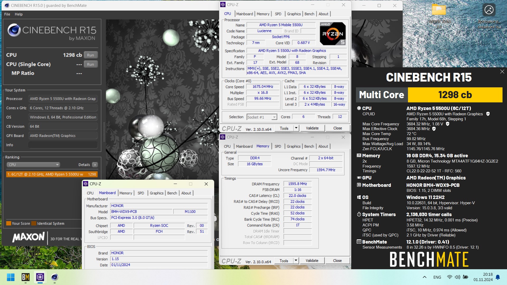This screenshot has width=507, height=285.
Task: Click the AMD Ryzen 5 logo badge
Action: [x=333, y=34]
